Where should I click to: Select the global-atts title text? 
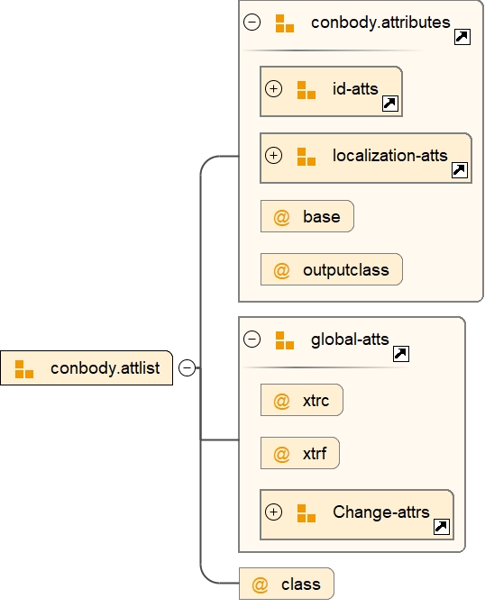350,340
